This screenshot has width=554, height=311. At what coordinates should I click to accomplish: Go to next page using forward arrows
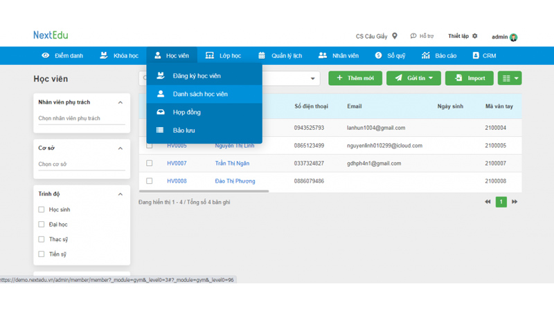pos(515,202)
